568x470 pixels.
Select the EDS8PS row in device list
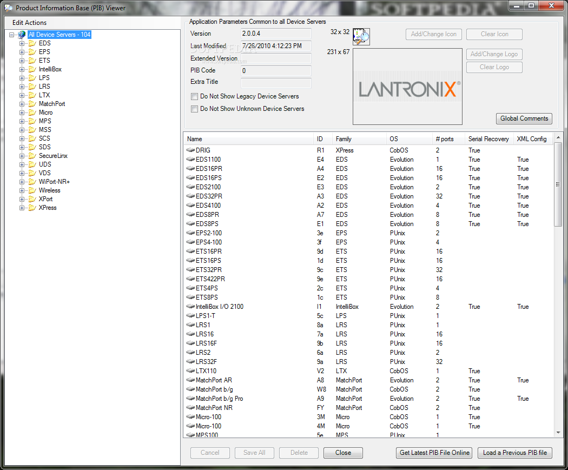[369, 224]
